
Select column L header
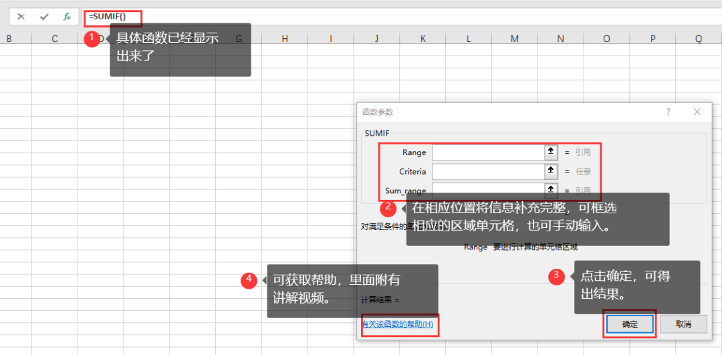coord(469,39)
